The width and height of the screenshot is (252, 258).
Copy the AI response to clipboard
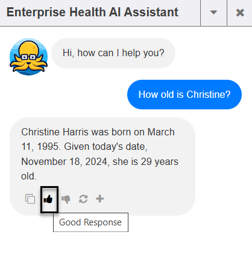tap(30, 199)
